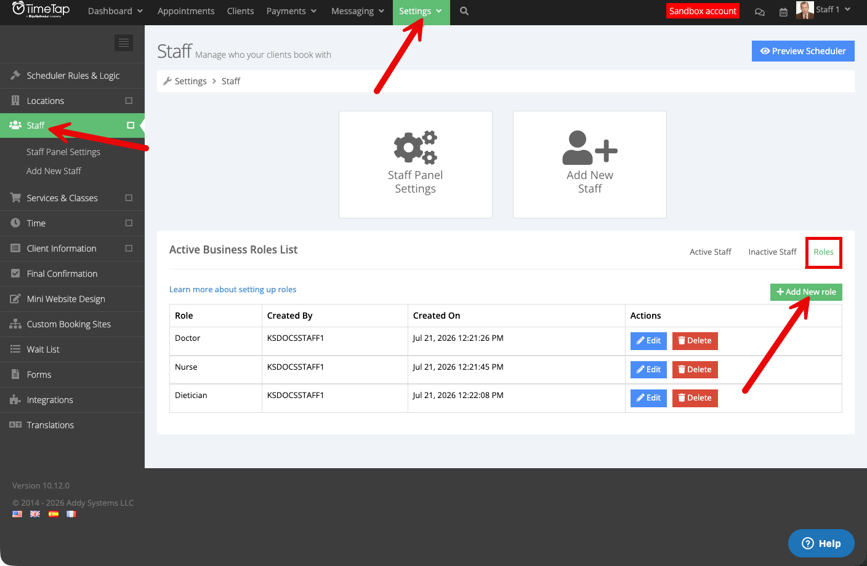Switch to the Active Staff tab
This screenshot has width=867, height=566.
coord(711,252)
